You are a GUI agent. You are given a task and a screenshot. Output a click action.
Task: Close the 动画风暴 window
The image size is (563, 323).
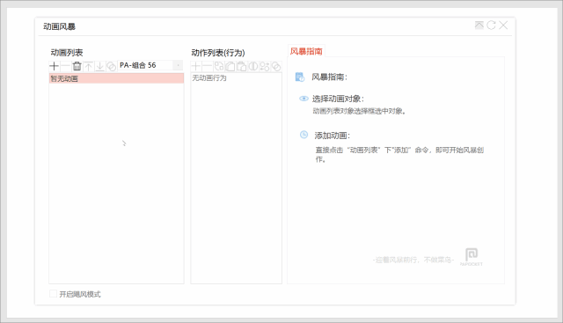pyautogui.click(x=503, y=26)
